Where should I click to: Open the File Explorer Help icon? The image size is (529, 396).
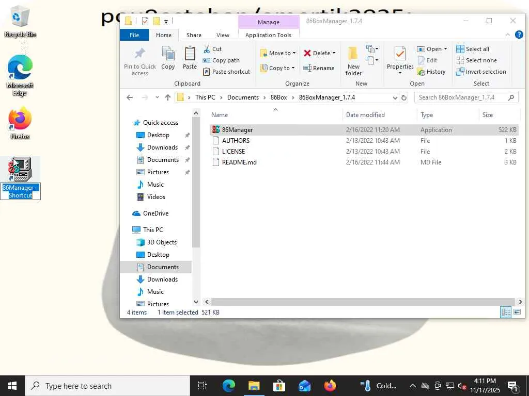(519, 35)
